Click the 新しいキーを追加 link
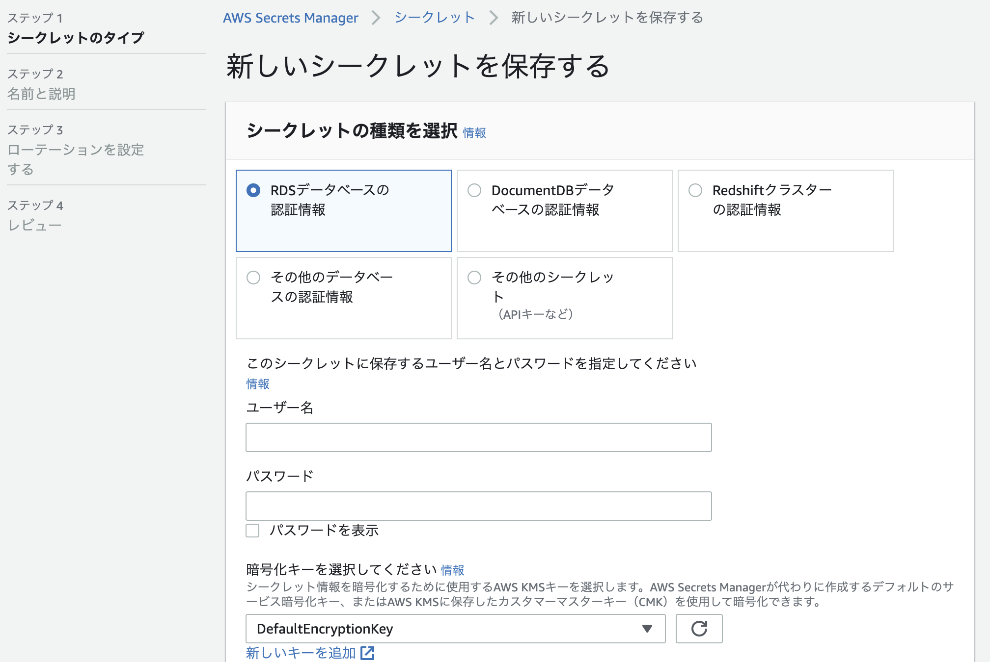 click(301, 653)
